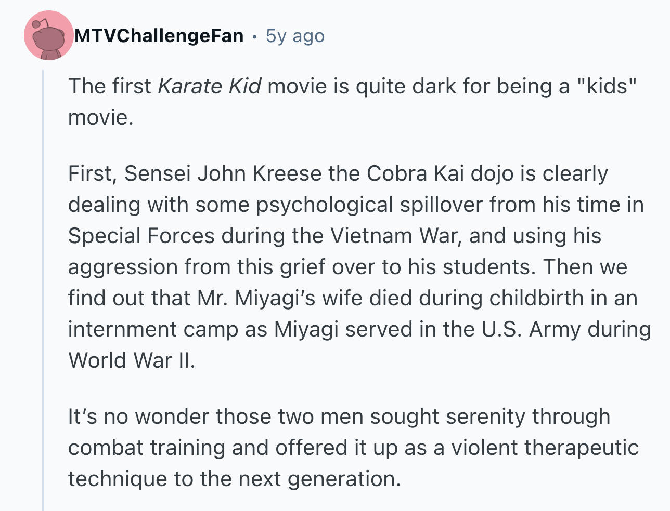Click the italic 'Karate Kid' movie title
The width and height of the screenshot is (670, 511).
coord(209,86)
